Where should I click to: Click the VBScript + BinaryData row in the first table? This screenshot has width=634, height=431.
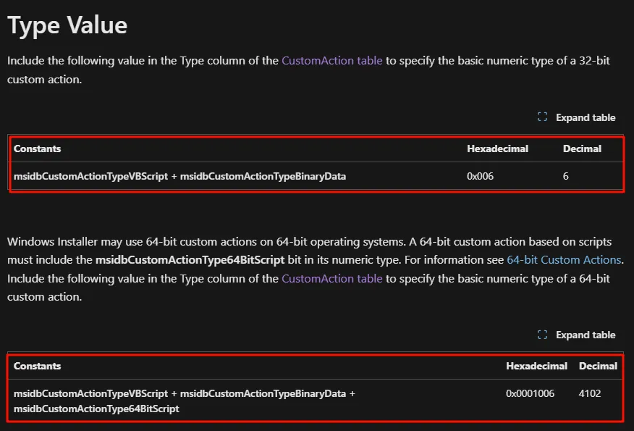click(179, 176)
